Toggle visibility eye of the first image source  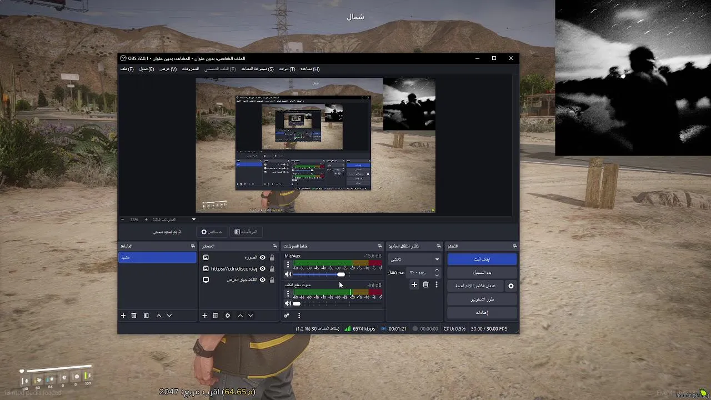click(263, 258)
